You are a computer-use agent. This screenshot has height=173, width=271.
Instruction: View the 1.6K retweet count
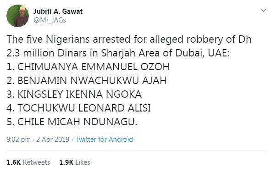tap(13, 162)
